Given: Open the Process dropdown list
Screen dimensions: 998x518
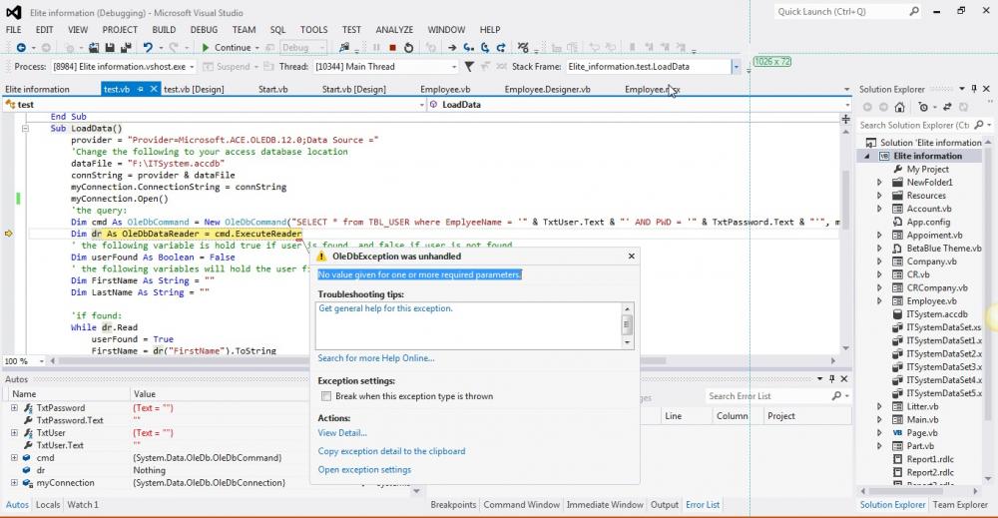Looking at the screenshot, I should click(x=191, y=66).
